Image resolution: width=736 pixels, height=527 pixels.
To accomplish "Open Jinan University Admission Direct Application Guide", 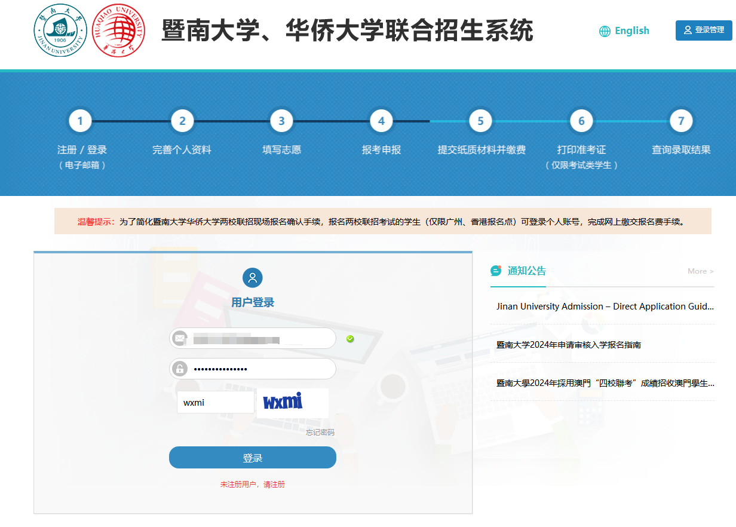I will (605, 307).
